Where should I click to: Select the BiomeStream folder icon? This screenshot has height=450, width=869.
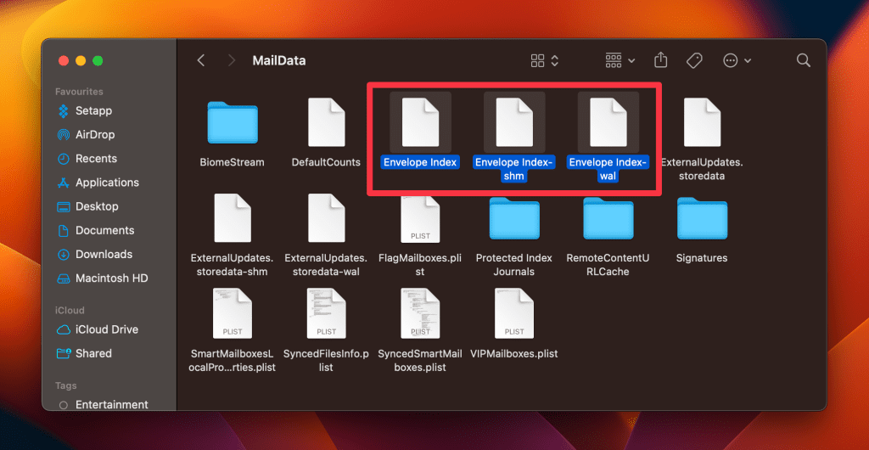point(233,122)
